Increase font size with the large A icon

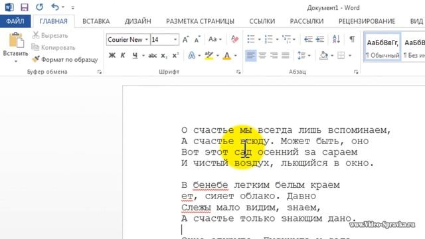pyautogui.click(x=186, y=40)
